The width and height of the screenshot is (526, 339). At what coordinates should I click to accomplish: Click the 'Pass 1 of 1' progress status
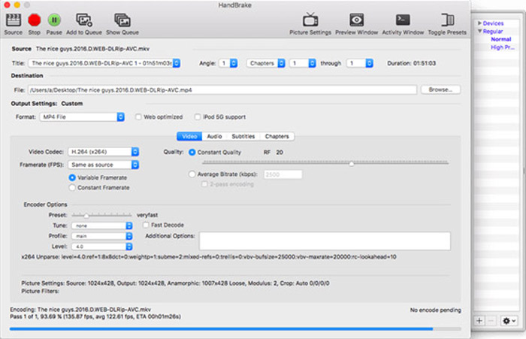click(x=95, y=316)
